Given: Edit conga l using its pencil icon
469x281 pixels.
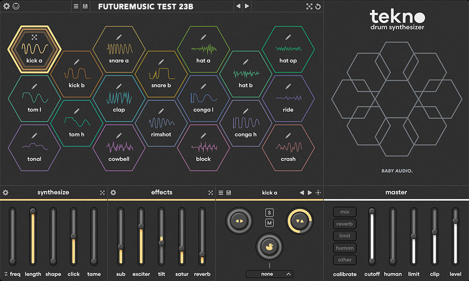Looking at the screenshot, I should (204, 86).
